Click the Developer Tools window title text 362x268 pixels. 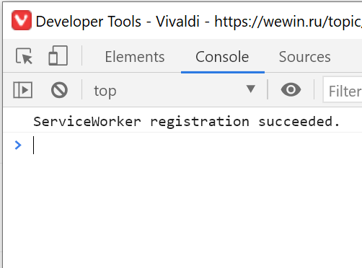click(88, 22)
